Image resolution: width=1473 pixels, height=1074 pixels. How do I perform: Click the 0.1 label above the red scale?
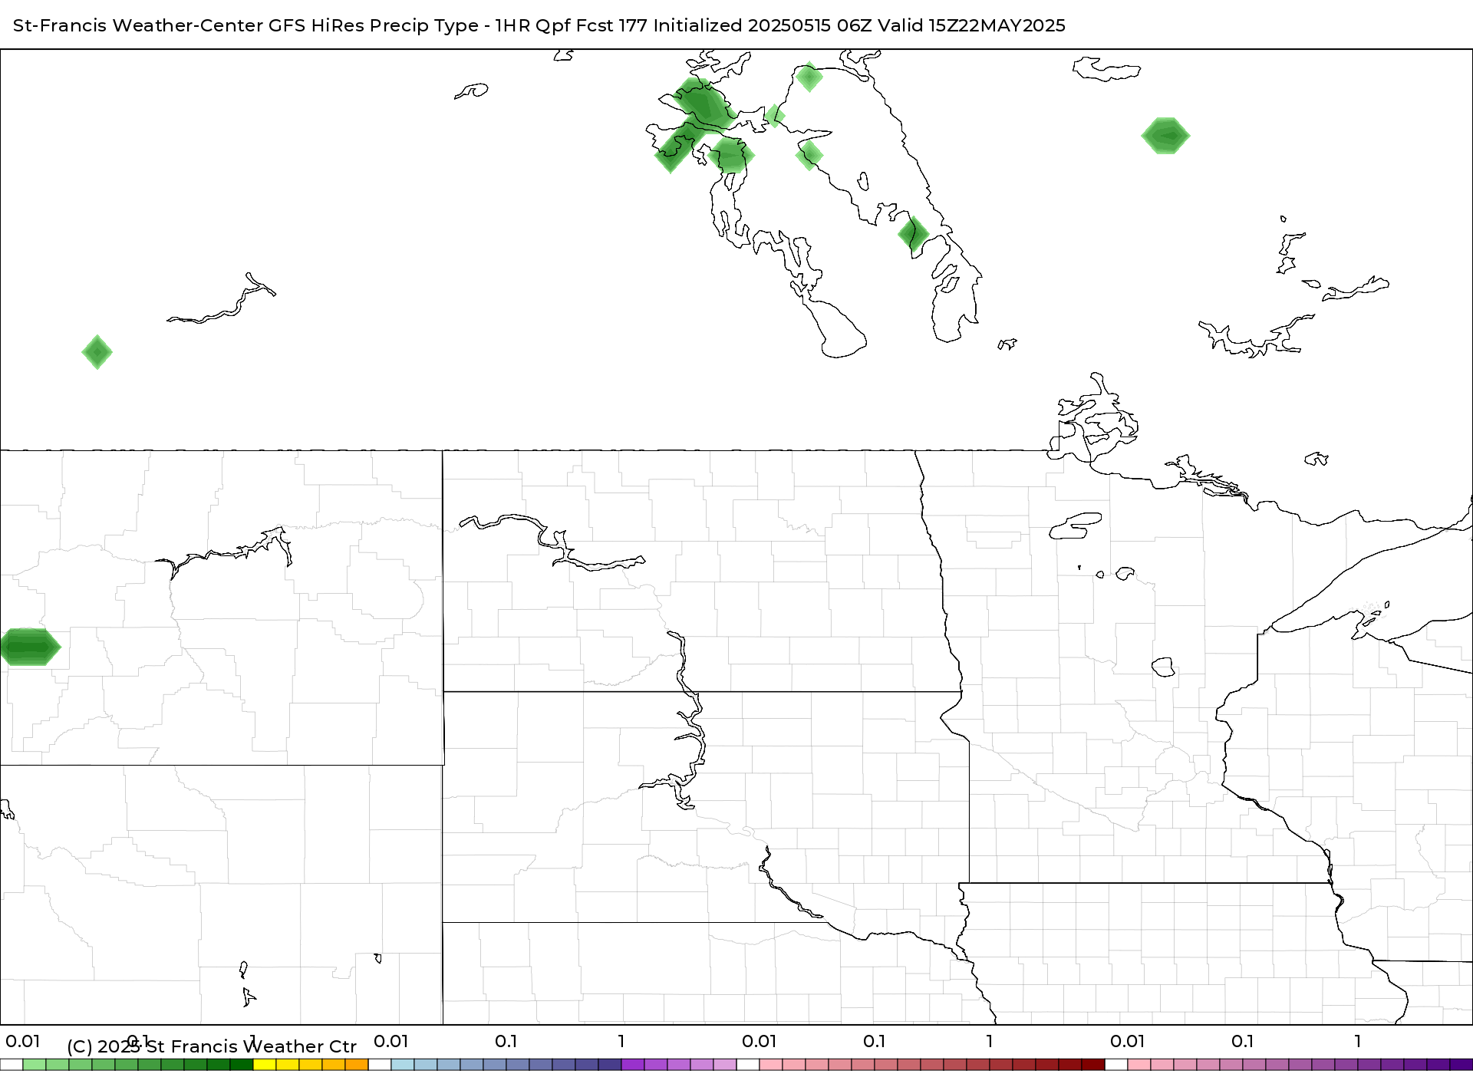pyautogui.click(x=875, y=1041)
